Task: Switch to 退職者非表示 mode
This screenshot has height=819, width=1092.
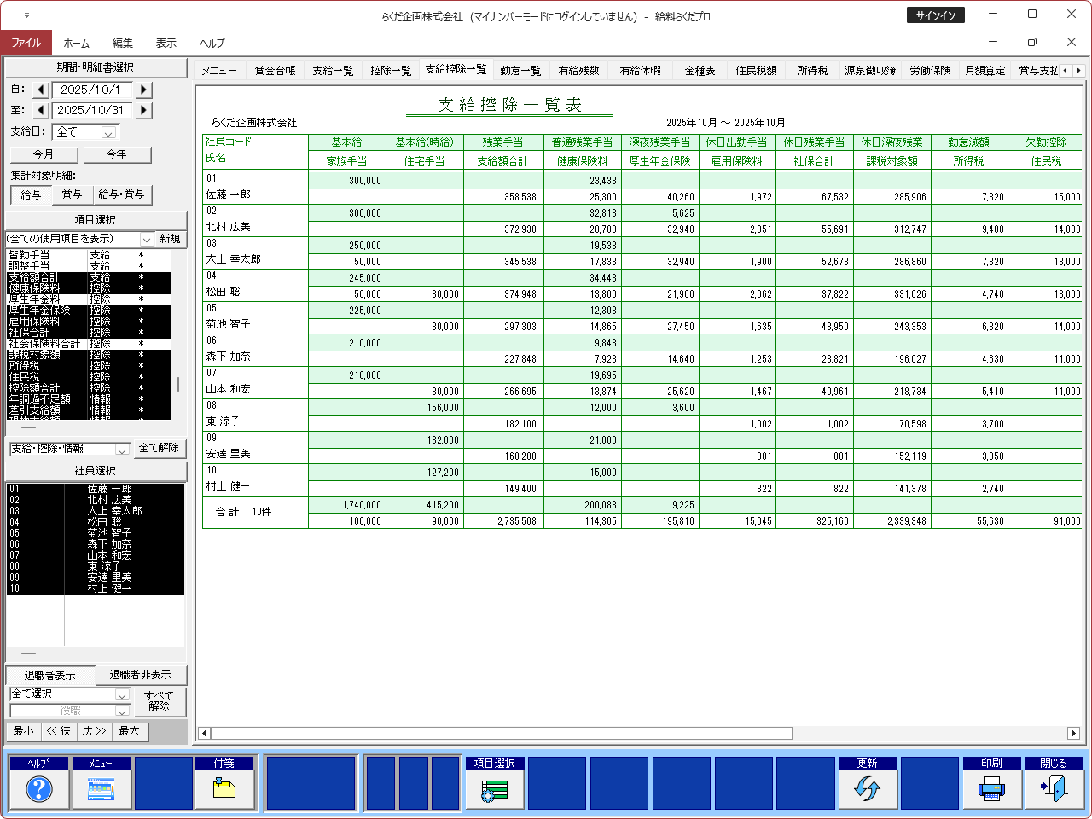Action: [140, 675]
